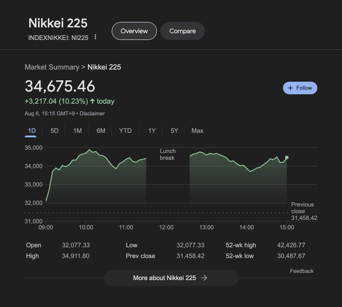This screenshot has width=342, height=307.
Task: Choose the 6M time range
Action: [x=101, y=131]
